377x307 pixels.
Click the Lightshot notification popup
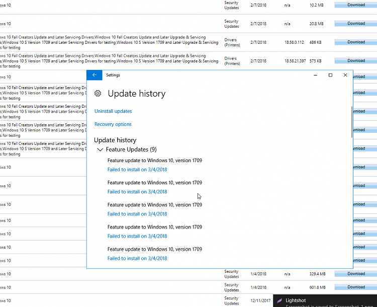[325, 301]
